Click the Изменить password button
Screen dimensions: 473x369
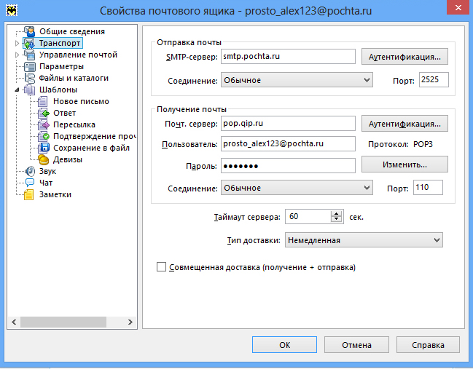(404, 165)
